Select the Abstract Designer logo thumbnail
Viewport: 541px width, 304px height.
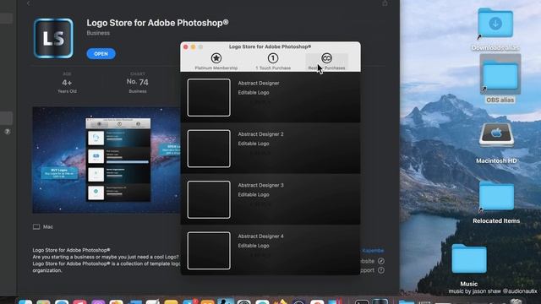[x=209, y=98]
